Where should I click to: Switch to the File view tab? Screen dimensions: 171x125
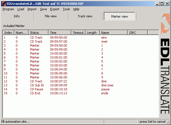click(51, 16)
